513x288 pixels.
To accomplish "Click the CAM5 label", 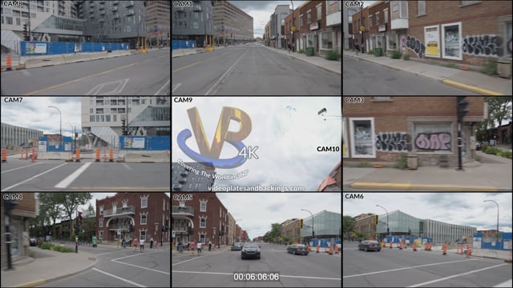I will point(183,198).
